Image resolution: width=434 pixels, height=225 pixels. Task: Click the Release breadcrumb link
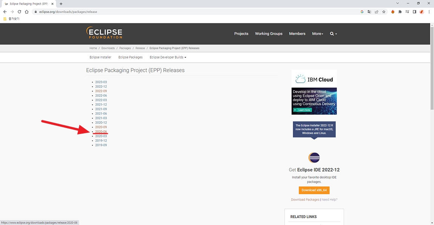coord(140,48)
